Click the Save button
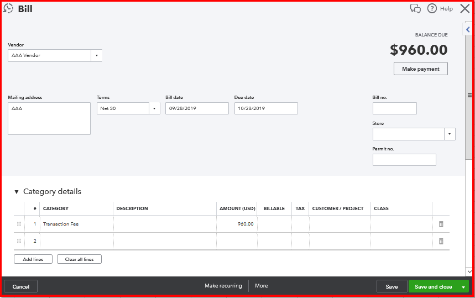This screenshot has height=298, width=475. [392, 286]
